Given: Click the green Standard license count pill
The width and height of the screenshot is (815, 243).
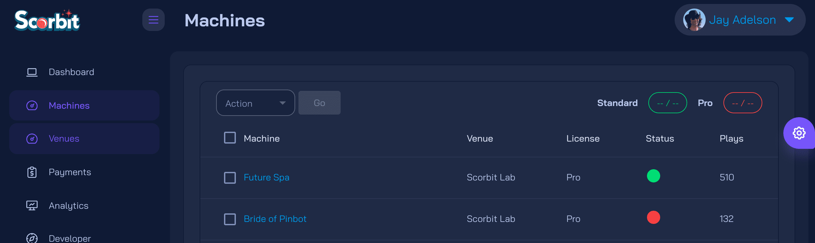Looking at the screenshot, I should point(667,103).
